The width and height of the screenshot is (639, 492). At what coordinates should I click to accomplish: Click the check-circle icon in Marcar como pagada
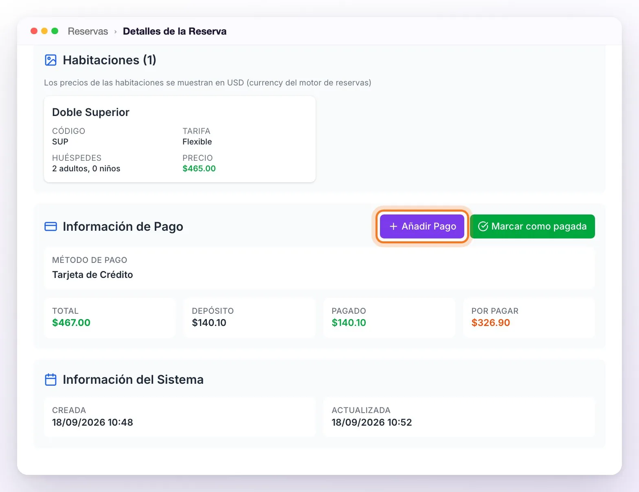click(x=483, y=226)
